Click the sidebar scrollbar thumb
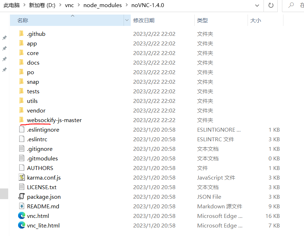304x236 pixels. (x=4, y=194)
